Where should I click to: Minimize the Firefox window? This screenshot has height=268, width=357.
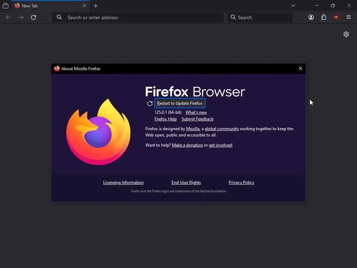(317, 6)
